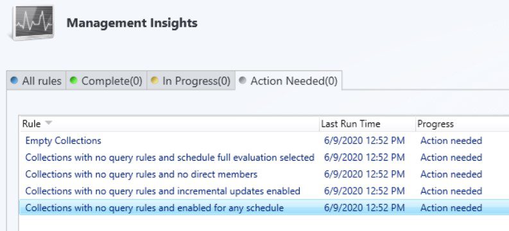Click the Management Insights heading text
Screen dimensions: 509x231
(x=132, y=23)
